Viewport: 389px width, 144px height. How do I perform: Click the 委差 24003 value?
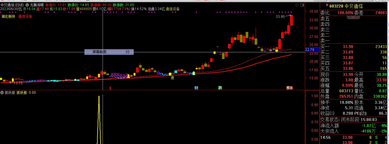click(x=381, y=13)
